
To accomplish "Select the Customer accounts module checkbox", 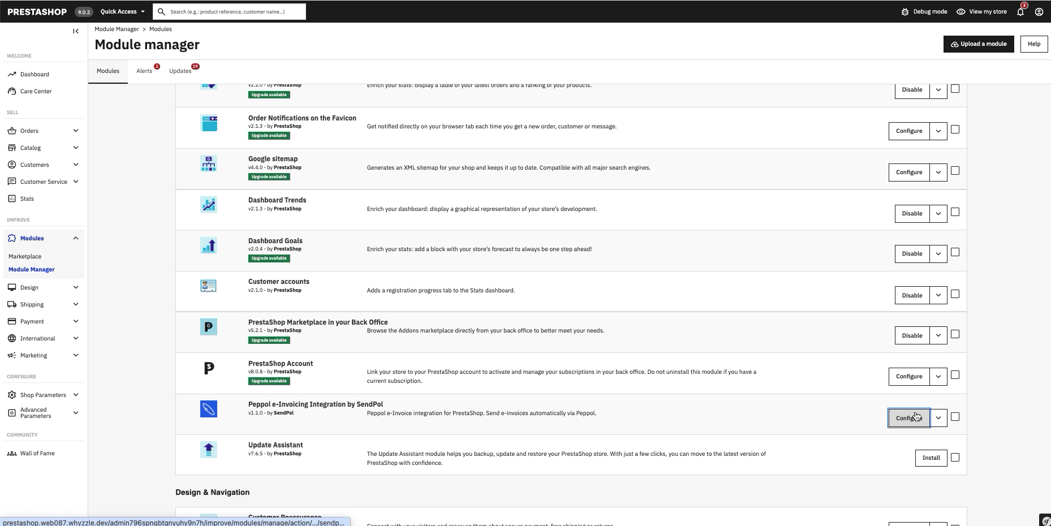I will pos(955,294).
